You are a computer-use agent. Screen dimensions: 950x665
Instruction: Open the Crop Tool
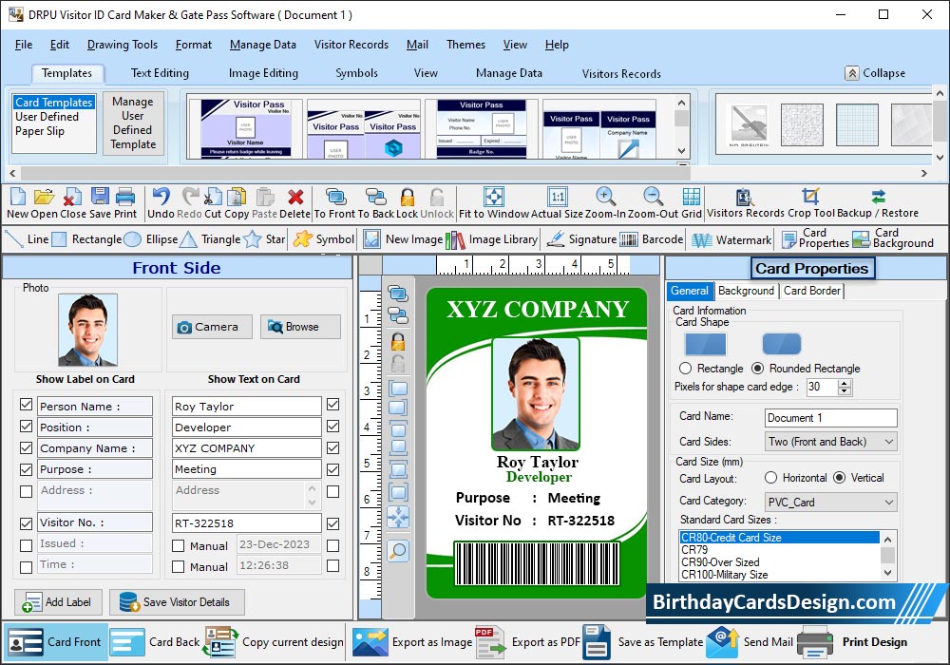click(810, 197)
